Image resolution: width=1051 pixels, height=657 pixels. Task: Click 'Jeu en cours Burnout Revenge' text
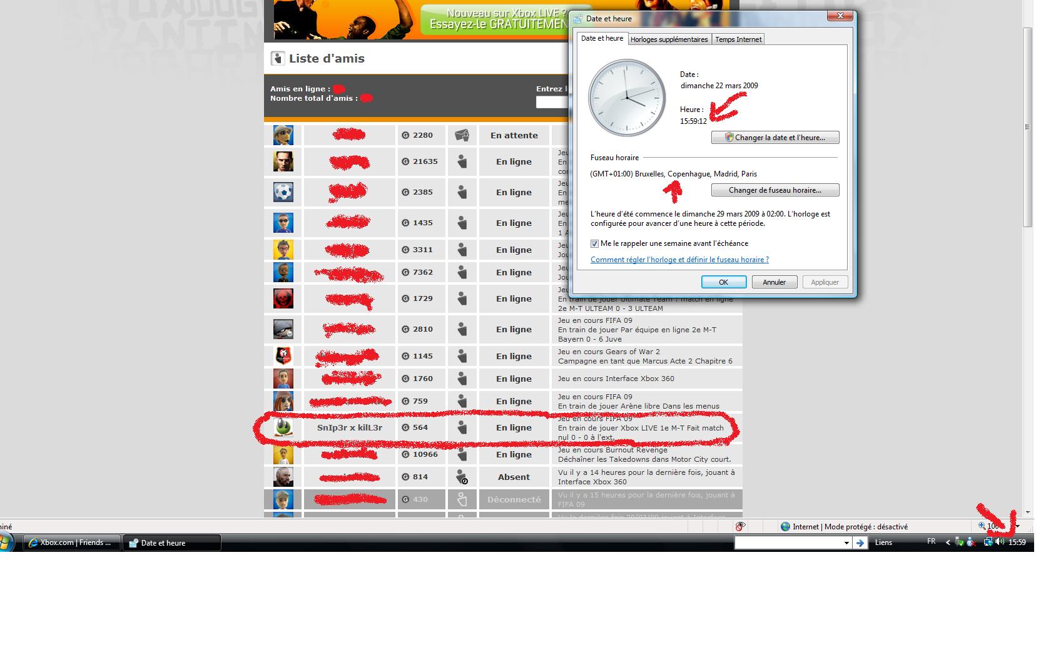pos(612,450)
